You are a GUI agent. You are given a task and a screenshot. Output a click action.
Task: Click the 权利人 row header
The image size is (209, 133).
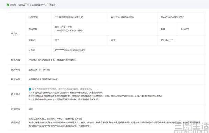pos(15,33)
